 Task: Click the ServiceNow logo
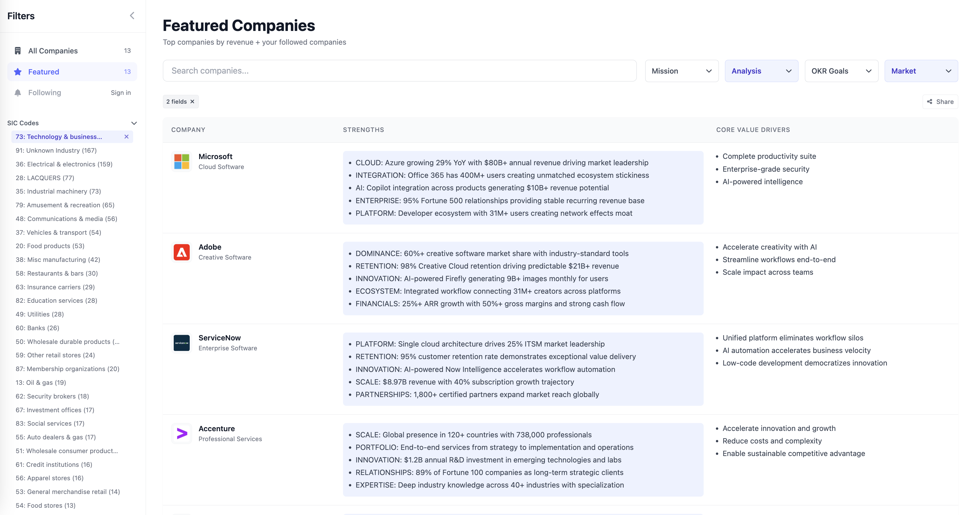click(182, 343)
